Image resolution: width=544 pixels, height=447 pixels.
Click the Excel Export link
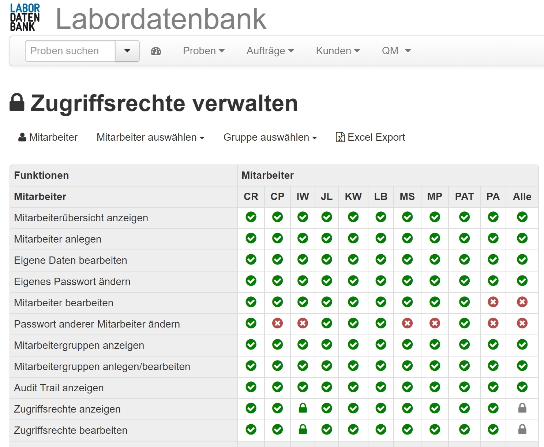click(376, 137)
